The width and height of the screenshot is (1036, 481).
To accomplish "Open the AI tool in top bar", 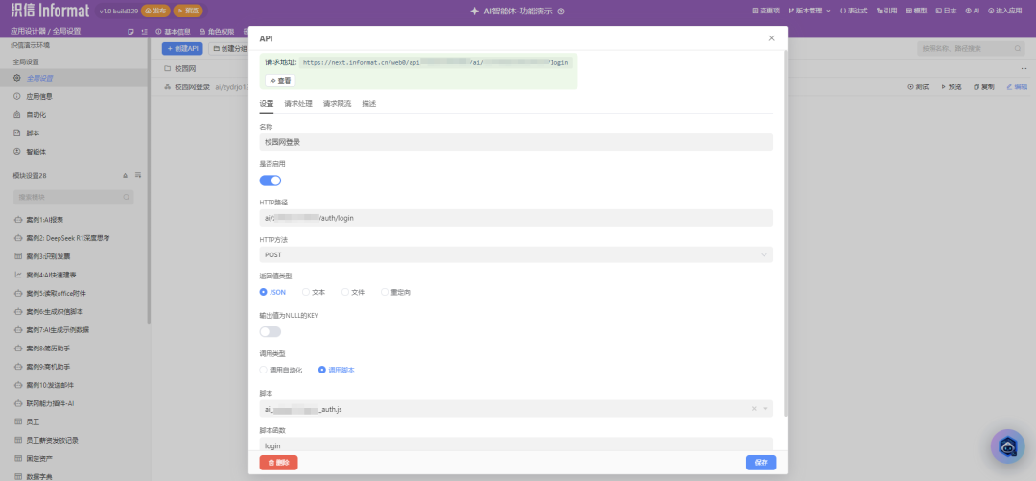I will [973, 12].
